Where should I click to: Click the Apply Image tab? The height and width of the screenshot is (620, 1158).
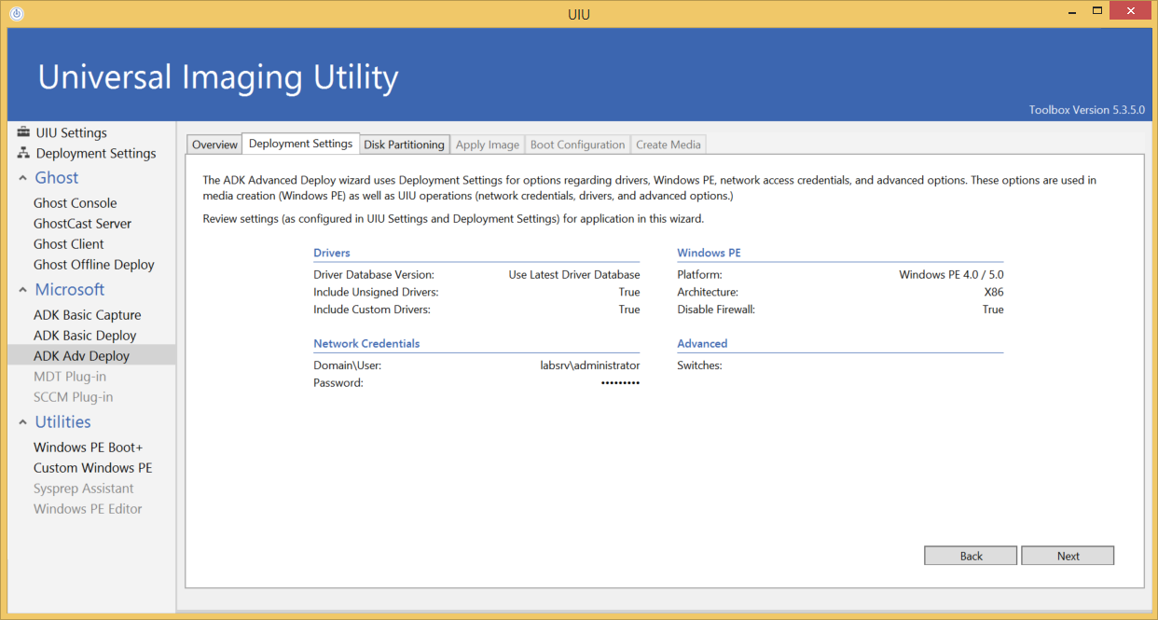click(488, 145)
